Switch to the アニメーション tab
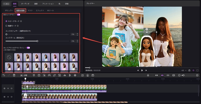Screen dimensions: 201x104 48,4
